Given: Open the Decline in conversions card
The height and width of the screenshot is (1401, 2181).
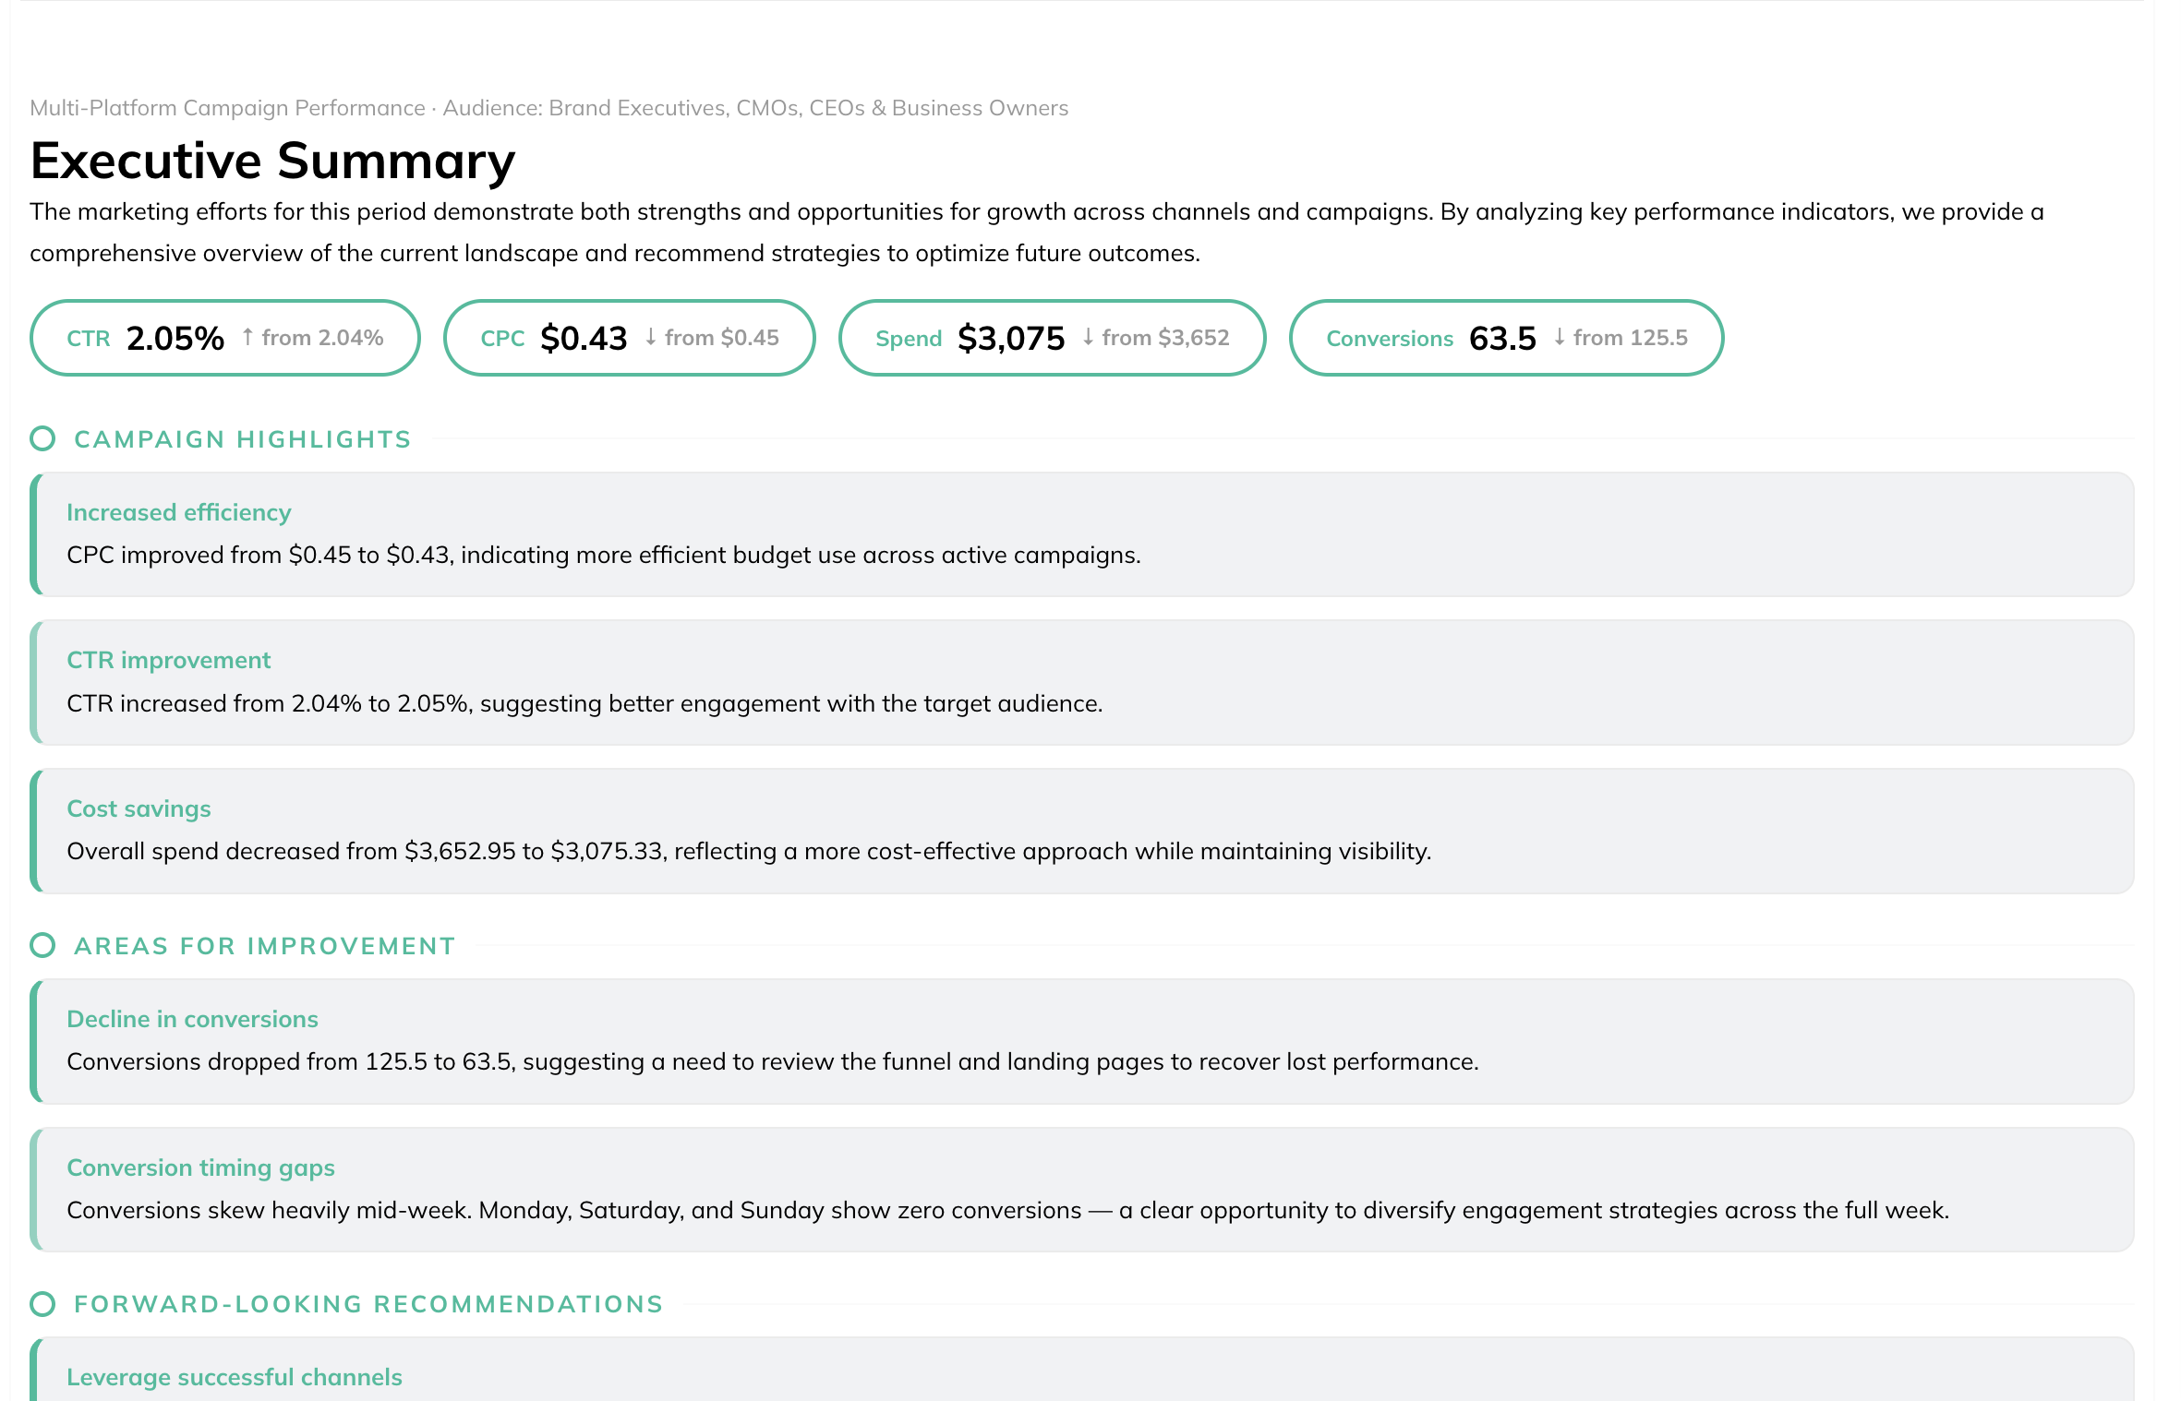Looking at the screenshot, I should [1082, 1041].
